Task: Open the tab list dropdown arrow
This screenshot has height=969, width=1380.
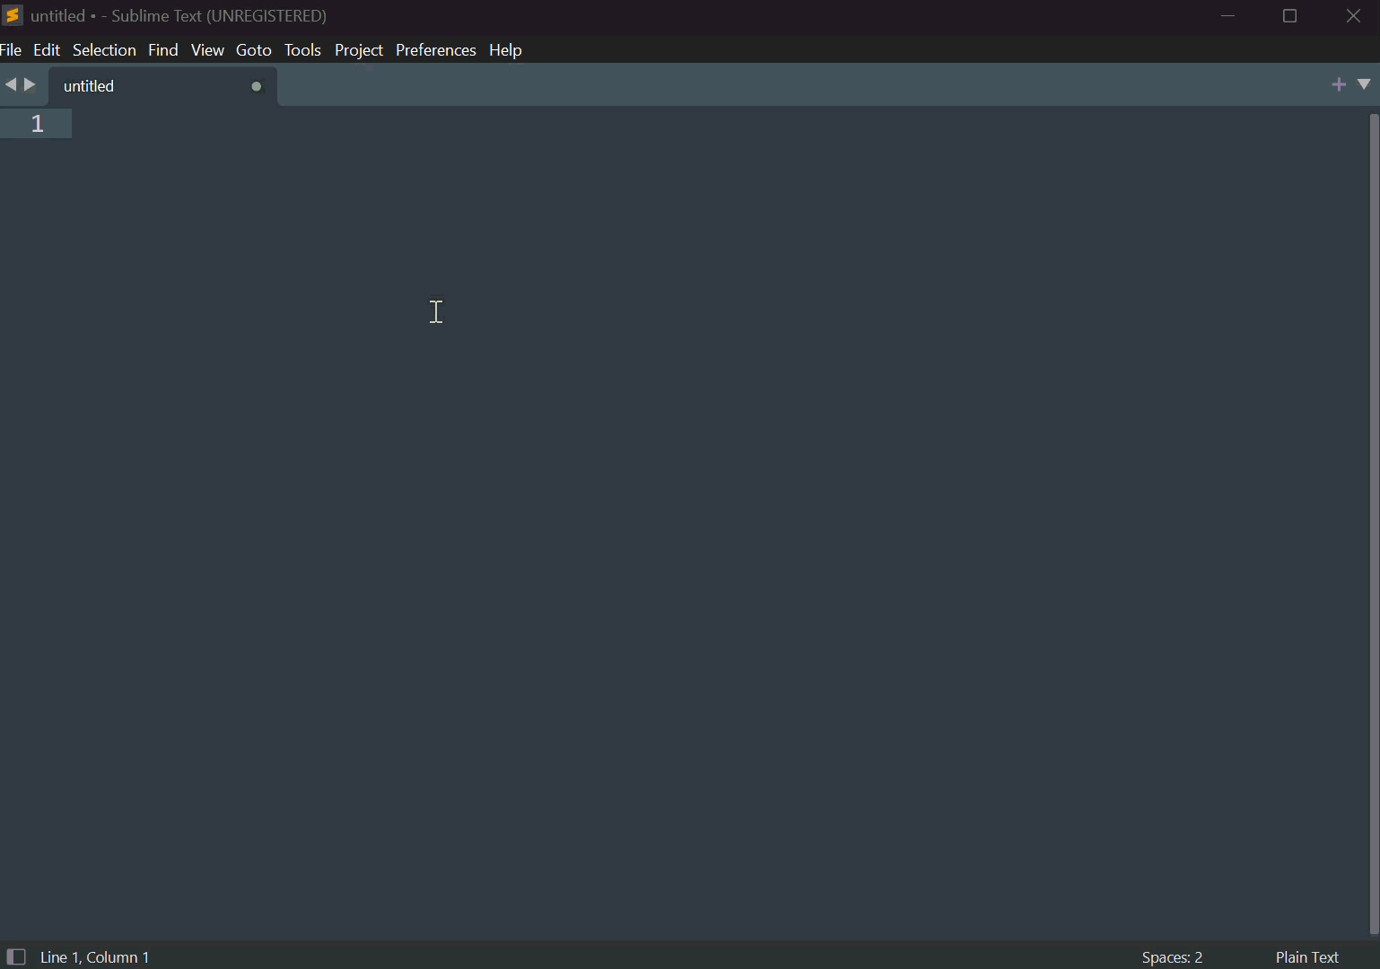Action: [1364, 84]
